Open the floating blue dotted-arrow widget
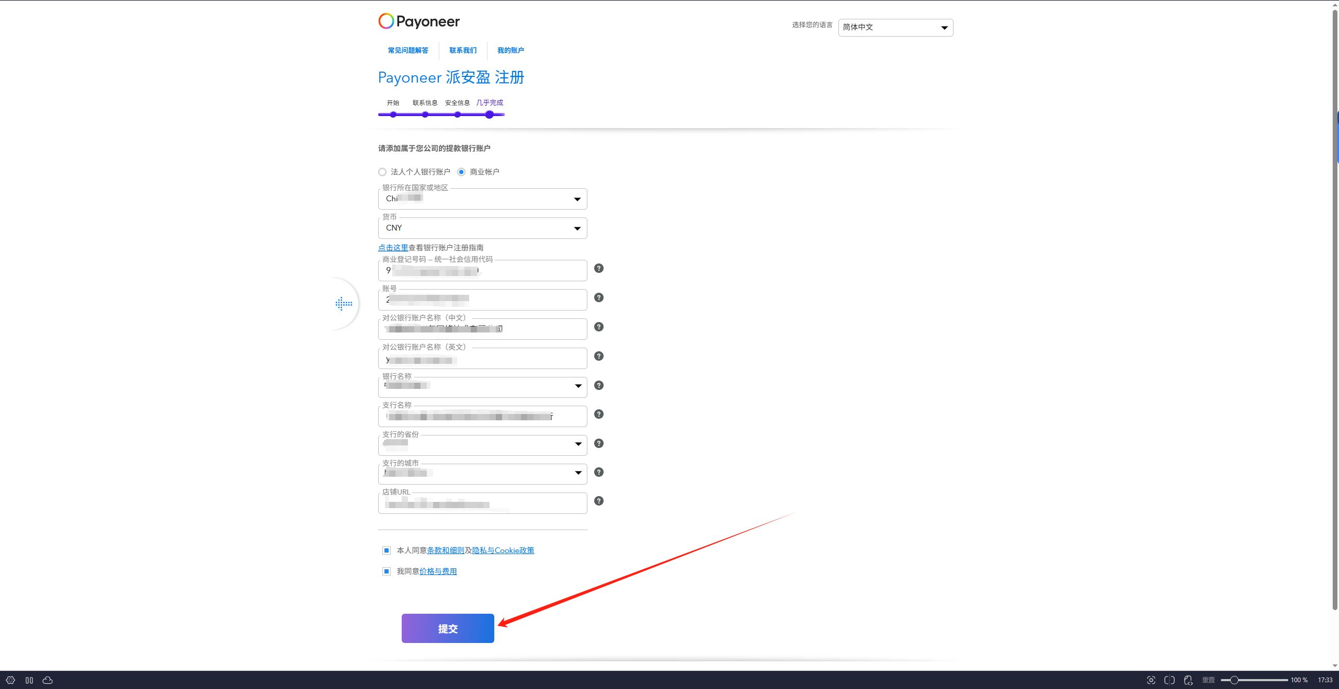Image resolution: width=1339 pixels, height=689 pixels. tap(344, 303)
